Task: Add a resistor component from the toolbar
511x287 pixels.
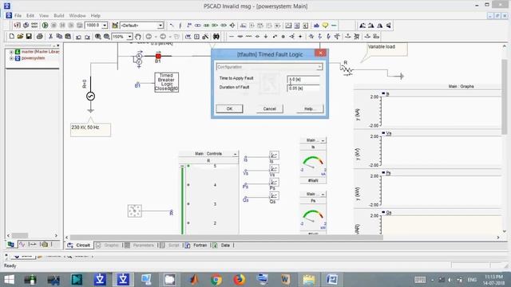Action: tap(248, 37)
